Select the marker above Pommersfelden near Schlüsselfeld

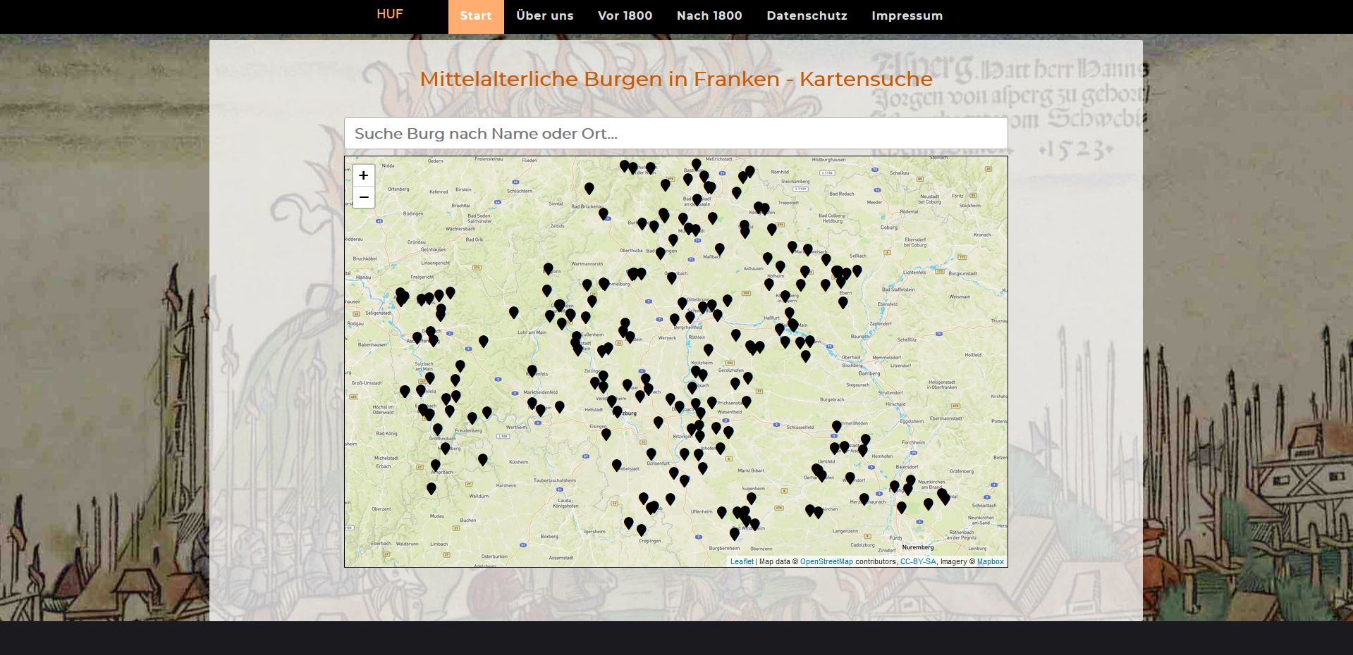pos(837,427)
